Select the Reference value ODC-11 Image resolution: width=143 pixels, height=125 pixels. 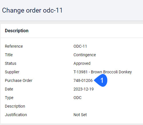80,46
